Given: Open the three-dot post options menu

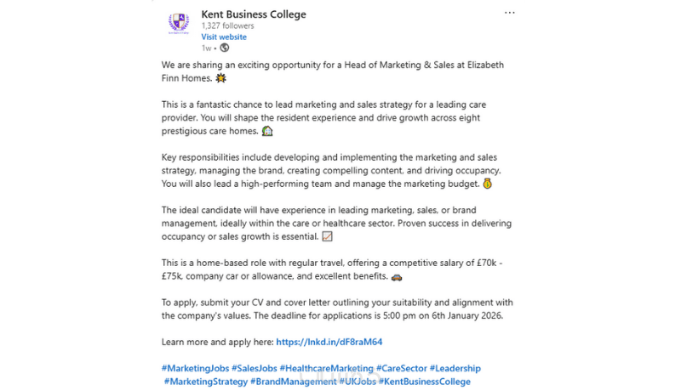Looking at the screenshot, I should click(509, 13).
